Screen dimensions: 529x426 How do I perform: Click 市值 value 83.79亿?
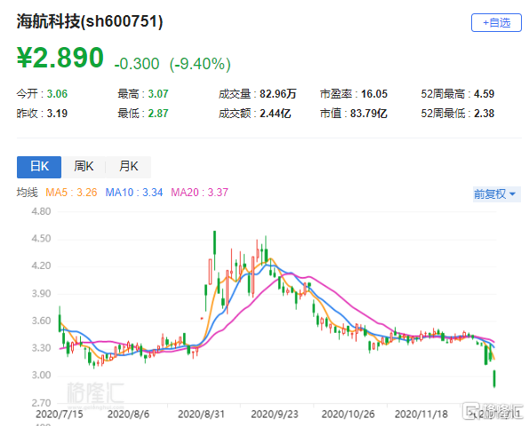[x=368, y=114]
